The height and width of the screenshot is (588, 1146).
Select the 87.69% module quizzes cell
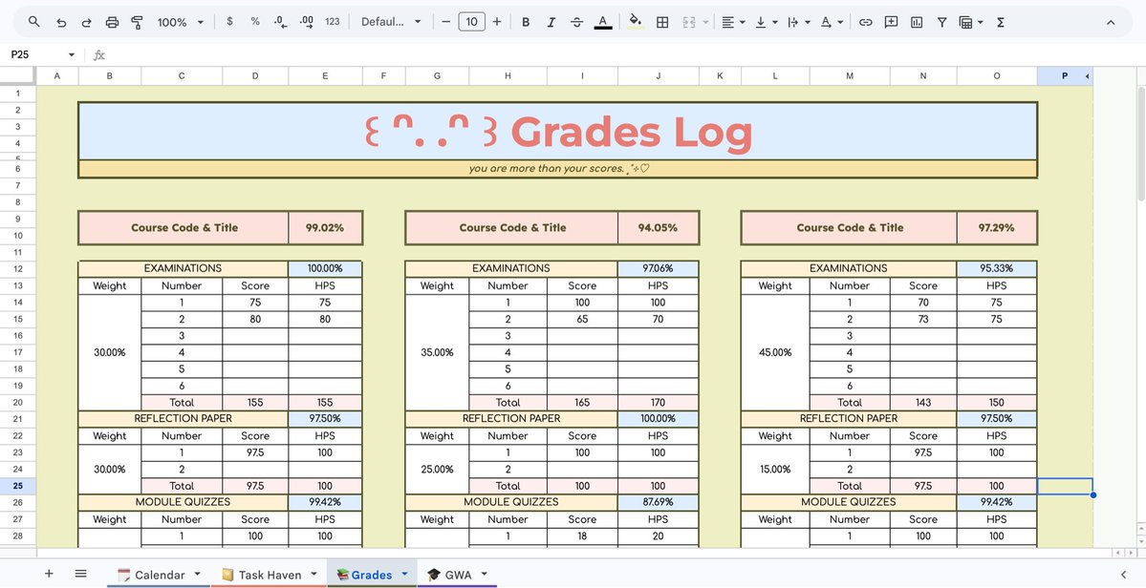point(658,503)
